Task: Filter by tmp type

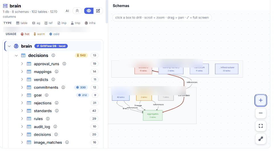Action: tap(75, 23)
